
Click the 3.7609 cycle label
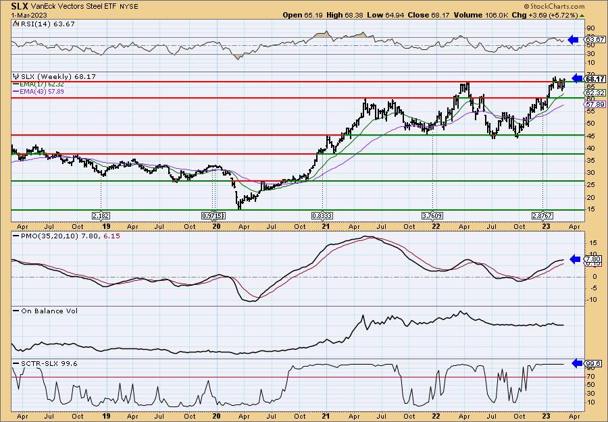pos(432,215)
